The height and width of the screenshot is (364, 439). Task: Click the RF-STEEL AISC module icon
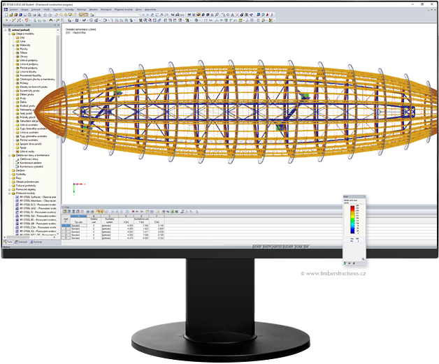[17, 208]
